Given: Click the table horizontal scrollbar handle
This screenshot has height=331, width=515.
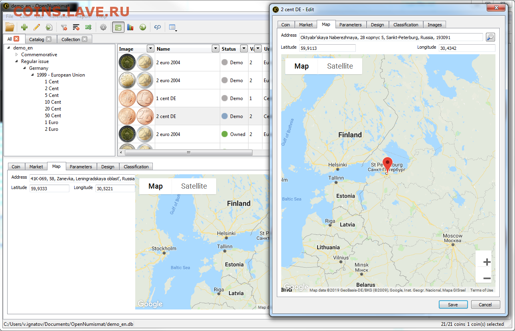Looking at the screenshot, I should pos(188,153).
